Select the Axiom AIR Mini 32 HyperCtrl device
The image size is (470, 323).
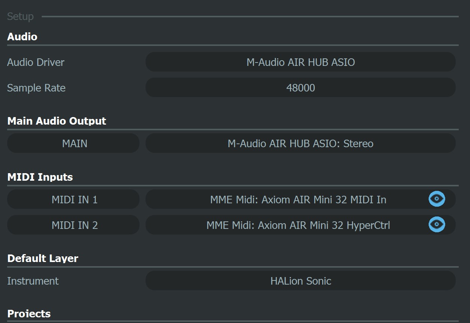coord(298,225)
